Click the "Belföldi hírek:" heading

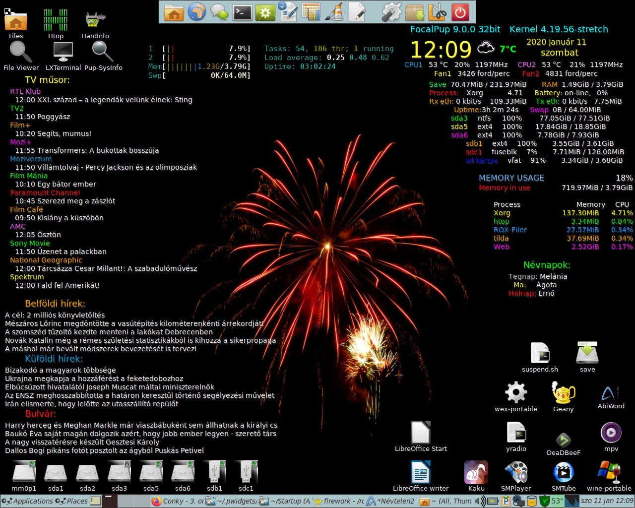pyautogui.click(x=55, y=304)
